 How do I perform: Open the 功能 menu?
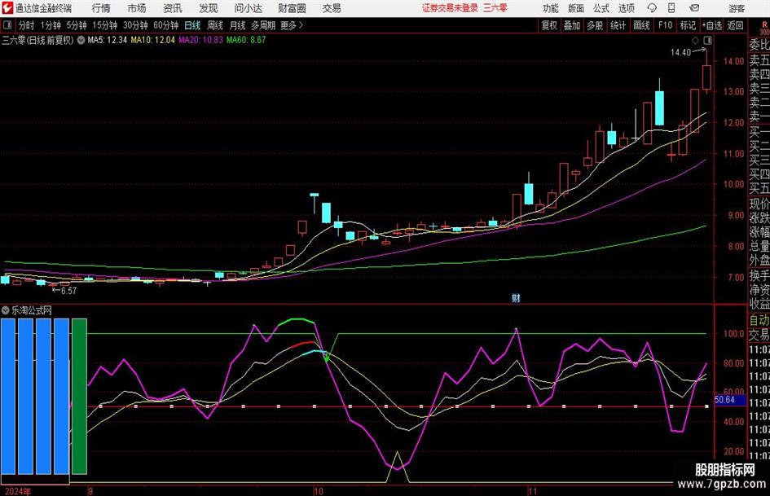click(551, 8)
